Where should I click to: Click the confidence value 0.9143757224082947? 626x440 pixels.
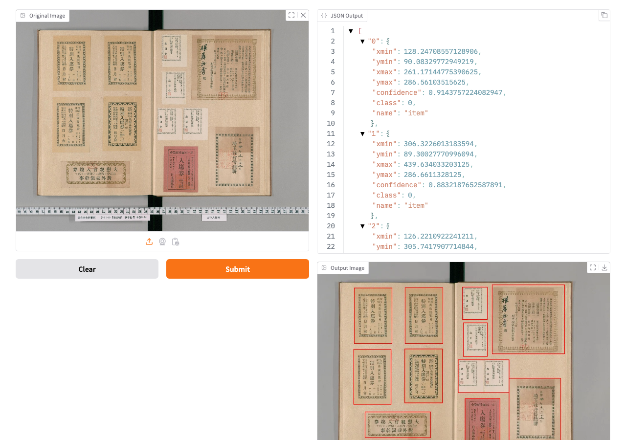(x=467, y=93)
